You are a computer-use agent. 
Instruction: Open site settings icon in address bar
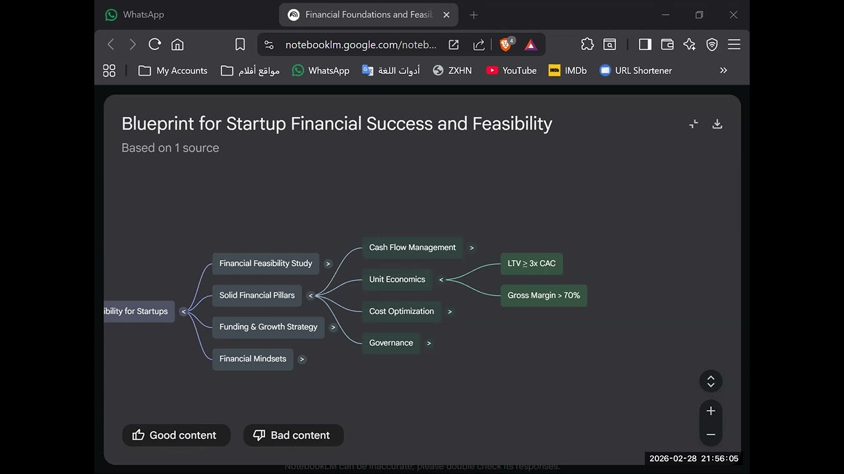(x=269, y=45)
